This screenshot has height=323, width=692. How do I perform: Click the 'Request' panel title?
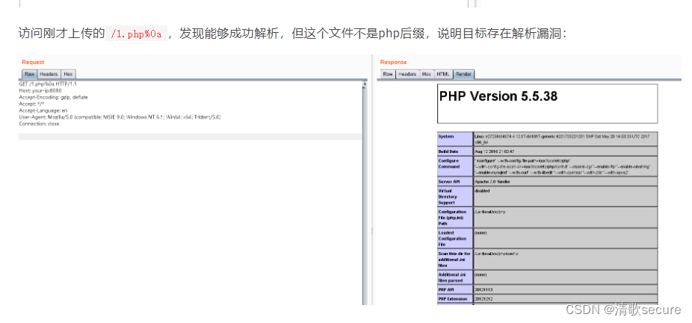pyautogui.click(x=33, y=62)
